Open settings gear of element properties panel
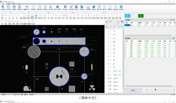176x103 pixels. (x=174, y=20)
